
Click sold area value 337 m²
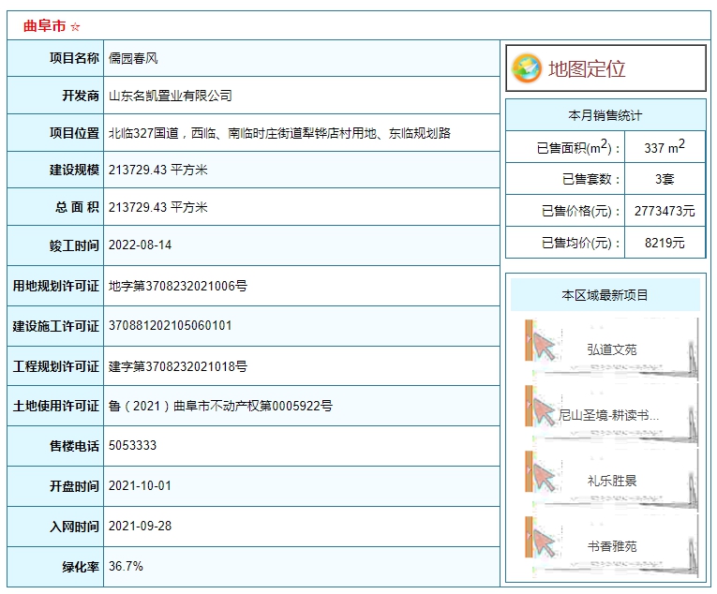665,147
